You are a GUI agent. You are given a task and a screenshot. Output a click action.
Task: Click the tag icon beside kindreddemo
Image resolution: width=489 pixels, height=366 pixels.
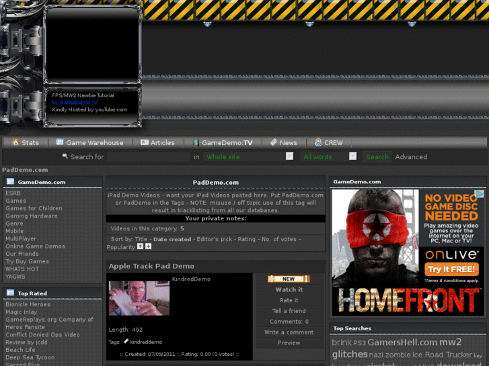[x=126, y=341]
